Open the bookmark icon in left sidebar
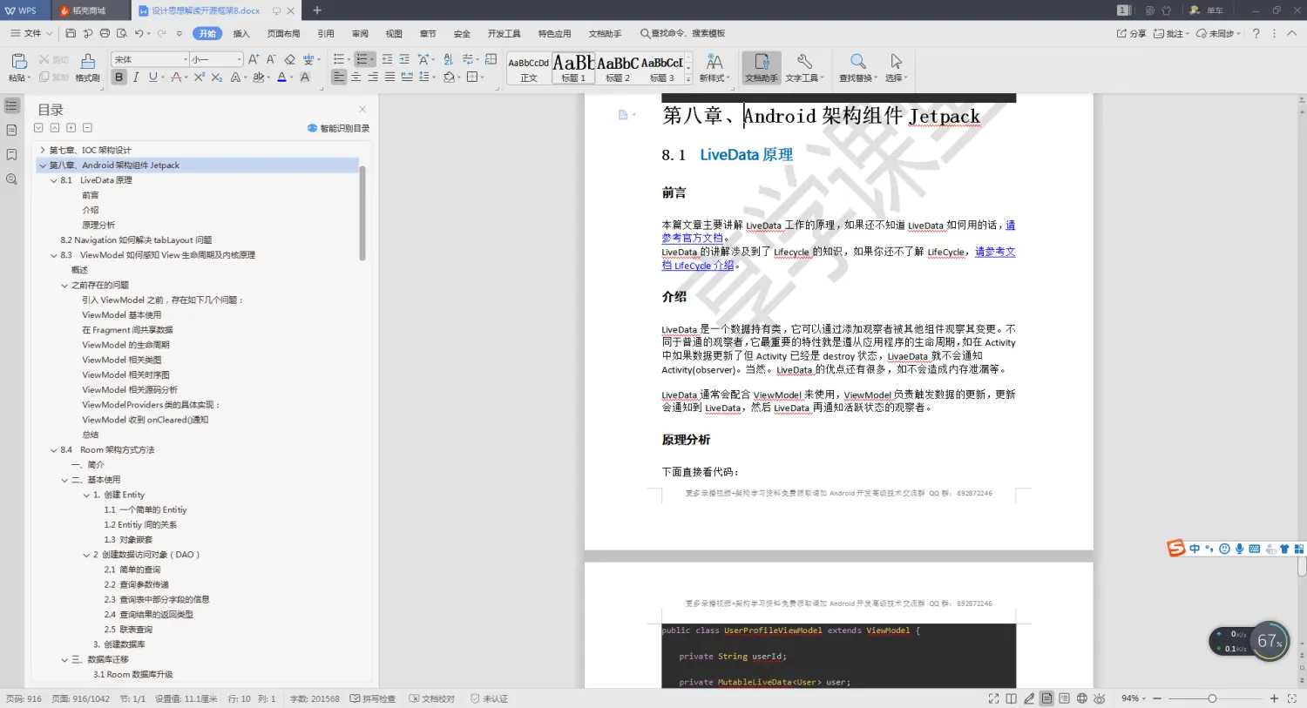 pyautogui.click(x=11, y=154)
